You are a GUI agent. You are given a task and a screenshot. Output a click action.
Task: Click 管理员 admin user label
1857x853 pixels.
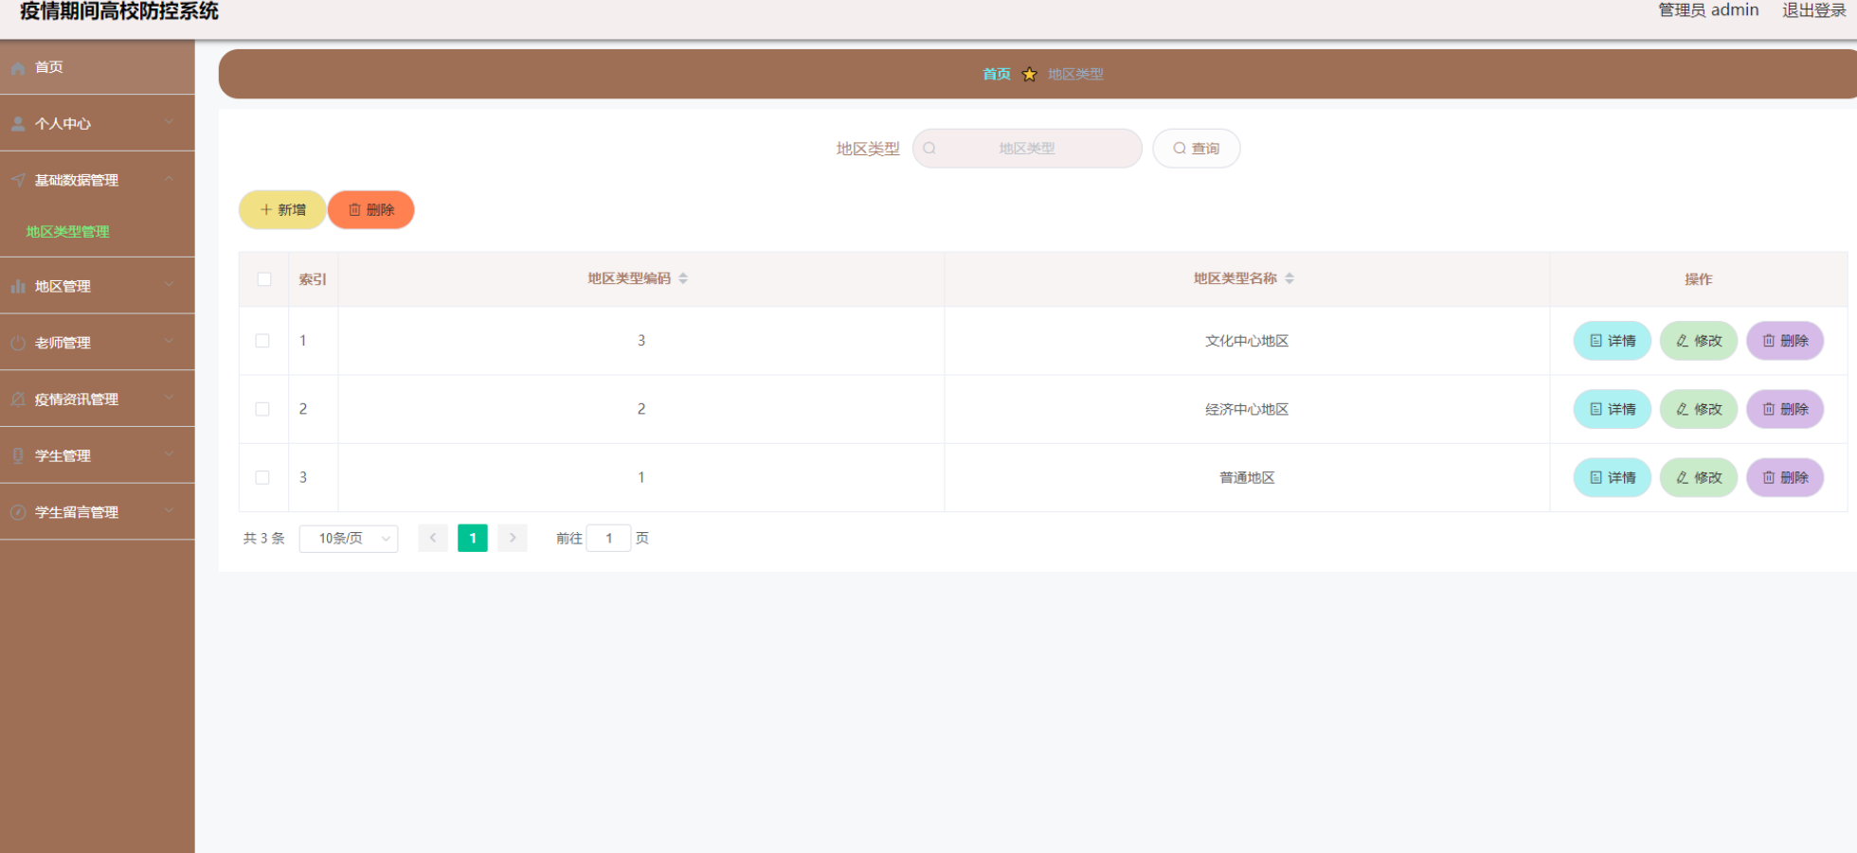point(1708,10)
